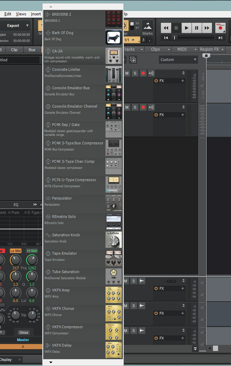Image resolution: width=231 pixels, height=366 pixels.
Task: Click the VKFX Chorus plugin icon
Action: click(48, 308)
